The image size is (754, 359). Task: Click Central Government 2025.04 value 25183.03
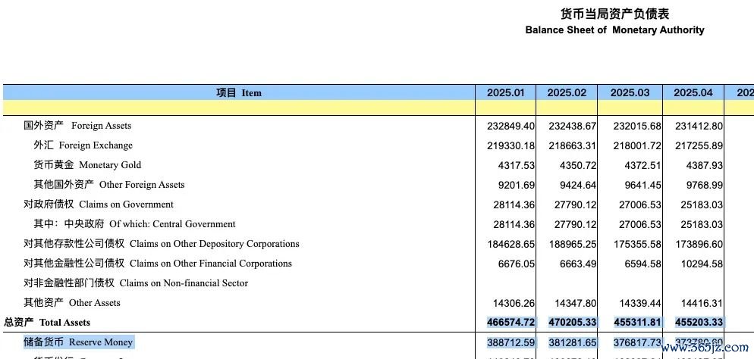(702, 225)
